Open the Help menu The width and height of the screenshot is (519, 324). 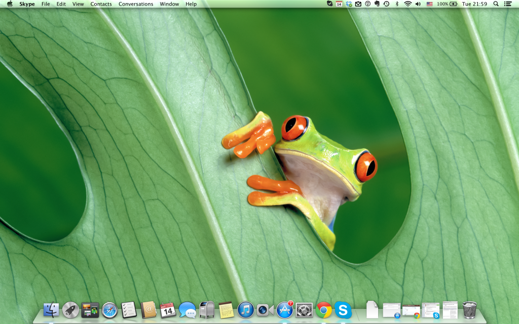click(x=191, y=4)
